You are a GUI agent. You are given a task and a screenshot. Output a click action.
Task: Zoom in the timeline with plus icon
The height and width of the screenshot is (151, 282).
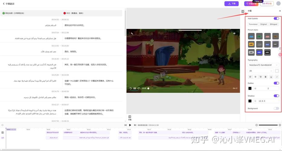(280, 125)
